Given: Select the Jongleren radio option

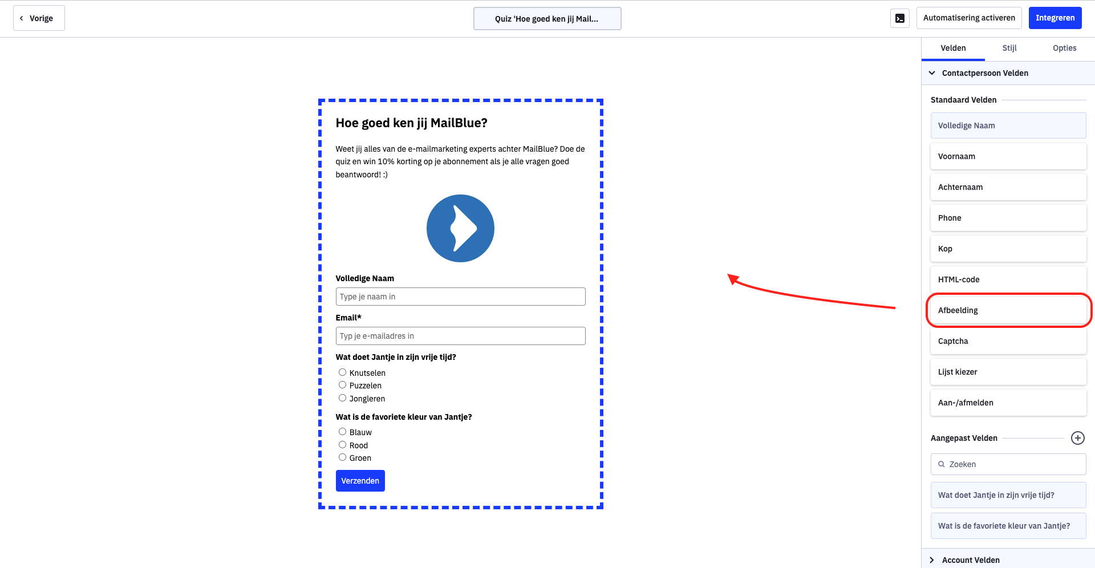Looking at the screenshot, I should (342, 398).
